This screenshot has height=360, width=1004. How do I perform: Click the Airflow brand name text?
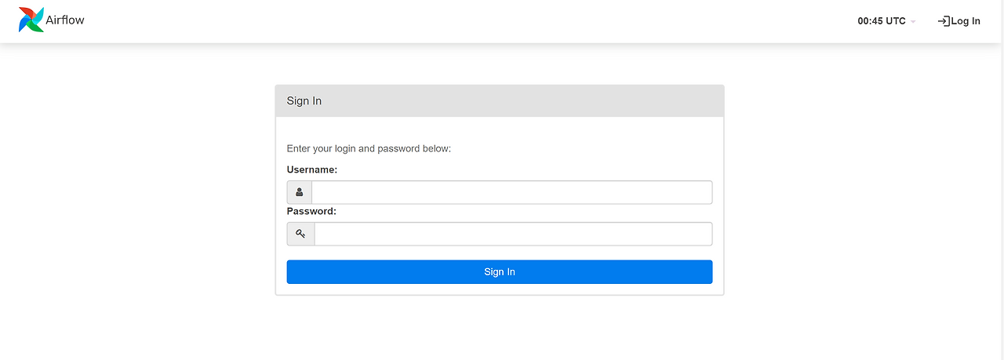point(65,20)
